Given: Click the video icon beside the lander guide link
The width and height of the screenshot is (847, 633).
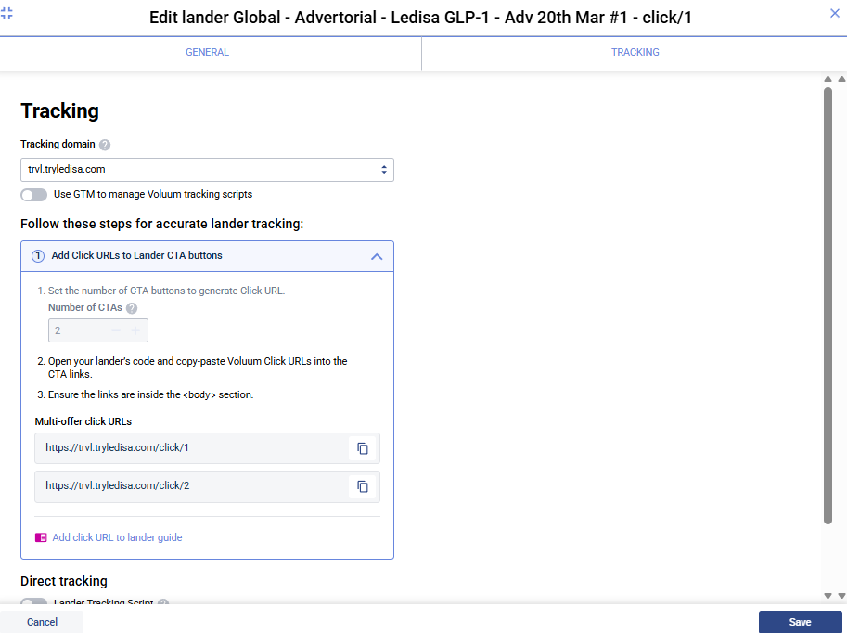Looking at the screenshot, I should point(40,536).
